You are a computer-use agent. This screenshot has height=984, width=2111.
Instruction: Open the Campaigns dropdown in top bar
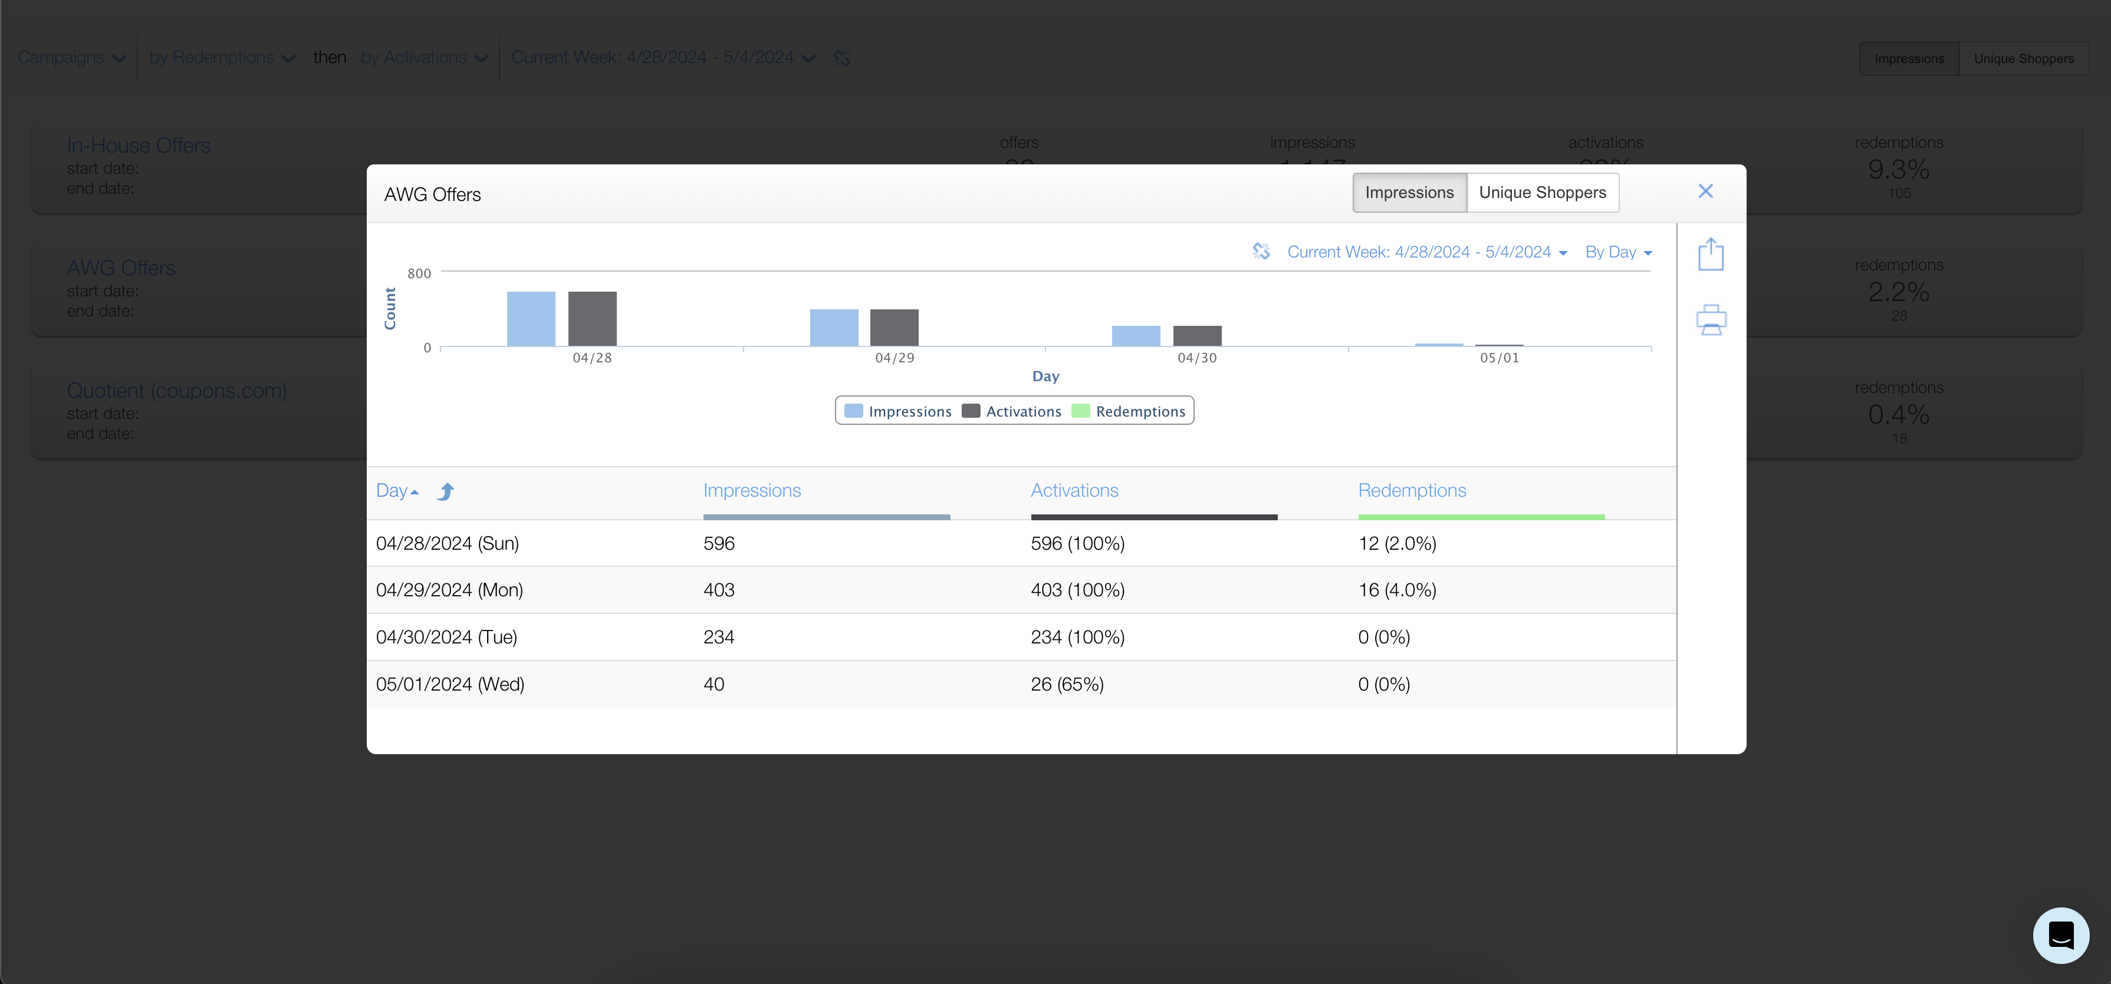pos(71,58)
